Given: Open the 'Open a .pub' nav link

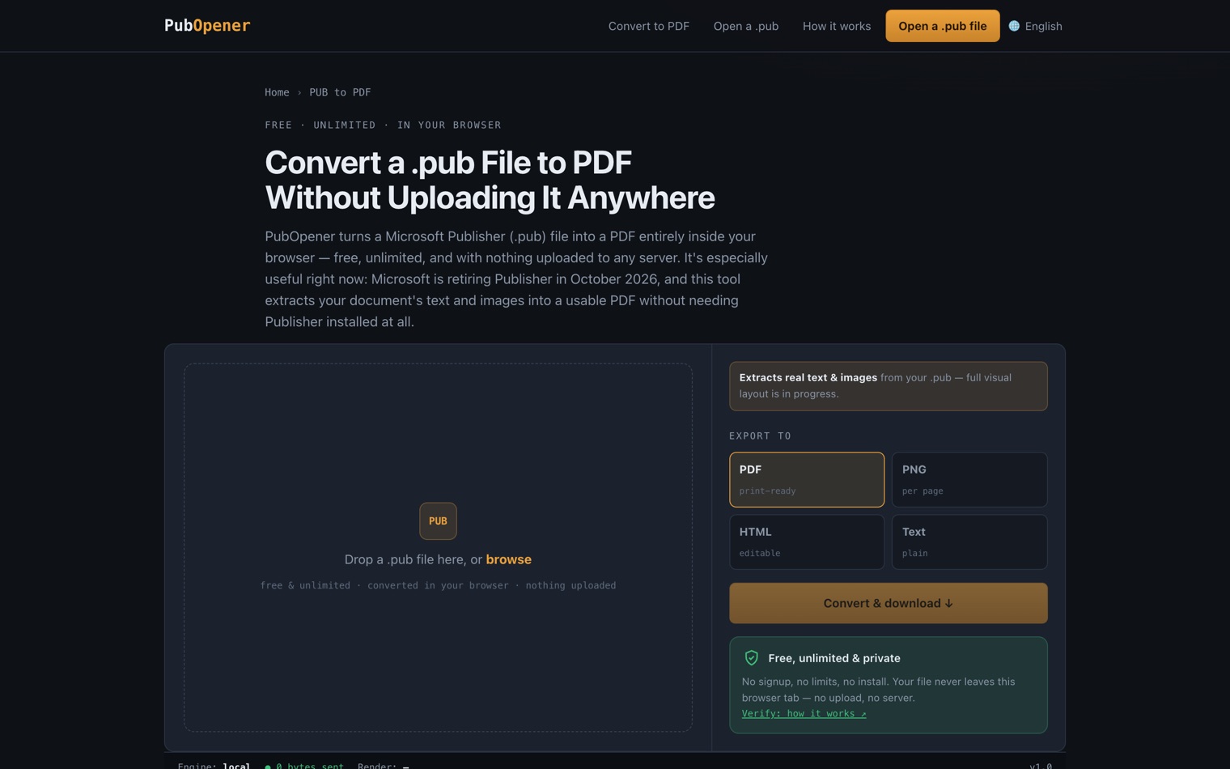Looking at the screenshot, I should (x=746, y=26).
